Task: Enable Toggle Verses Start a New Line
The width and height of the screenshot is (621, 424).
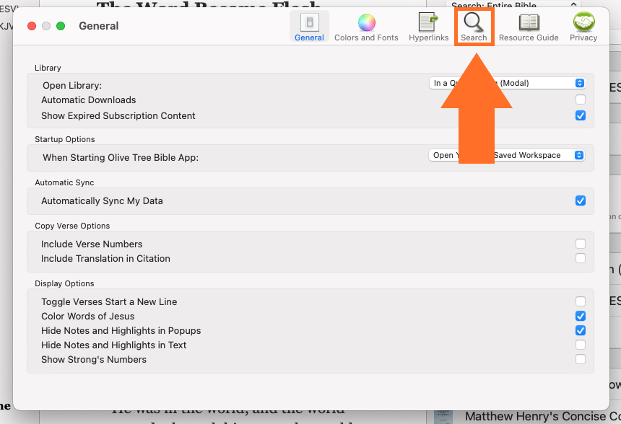Action: click(580, 302)
